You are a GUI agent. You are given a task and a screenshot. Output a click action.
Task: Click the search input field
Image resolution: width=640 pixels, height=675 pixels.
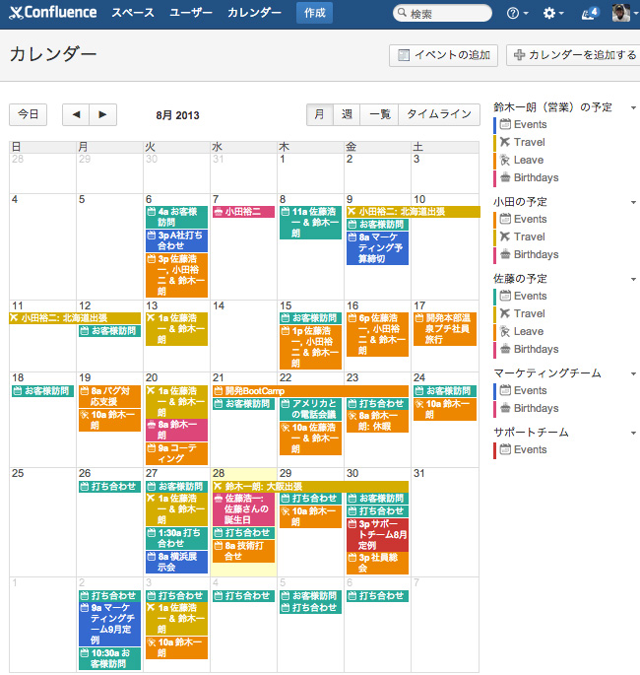[442, 14]
